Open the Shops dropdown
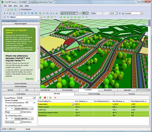 click(x=21, y=112)
